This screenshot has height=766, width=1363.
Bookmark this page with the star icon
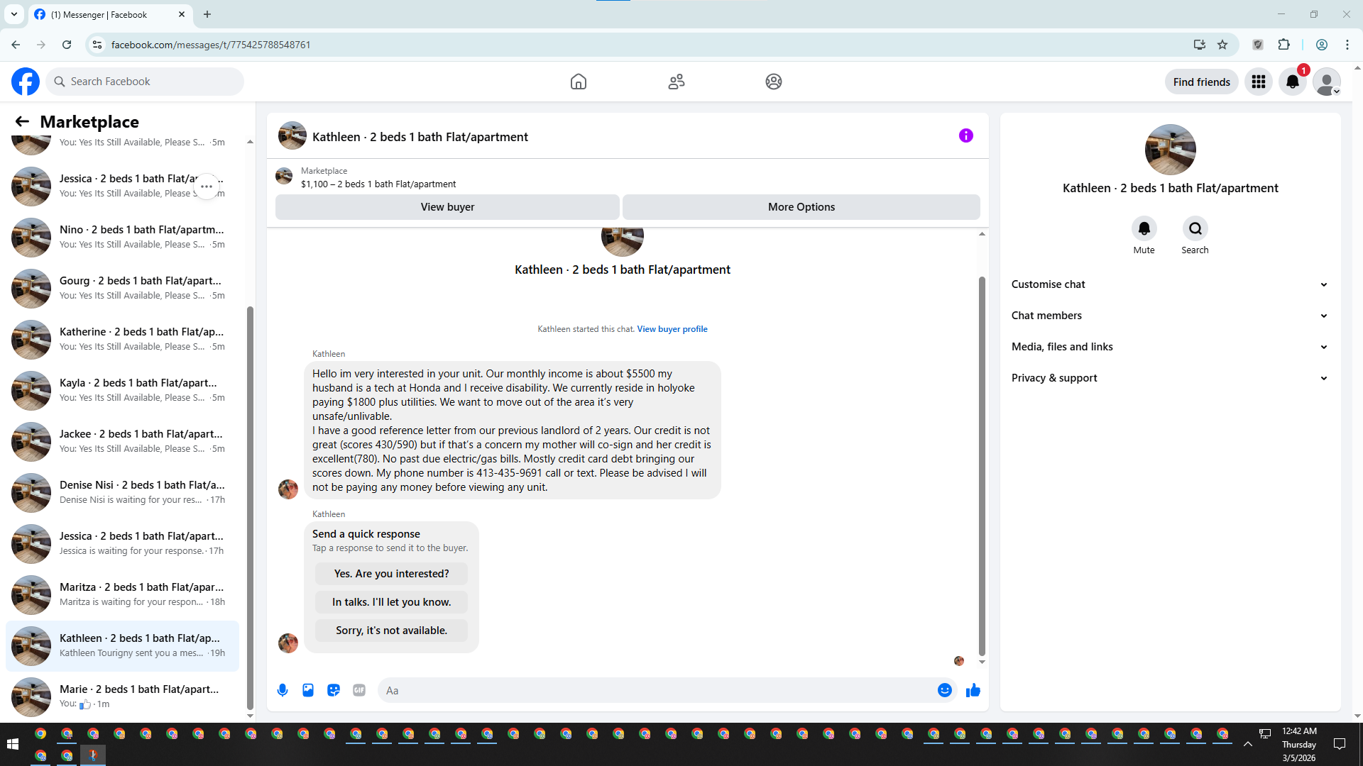pyautogui.click(x=1222, y=45)
